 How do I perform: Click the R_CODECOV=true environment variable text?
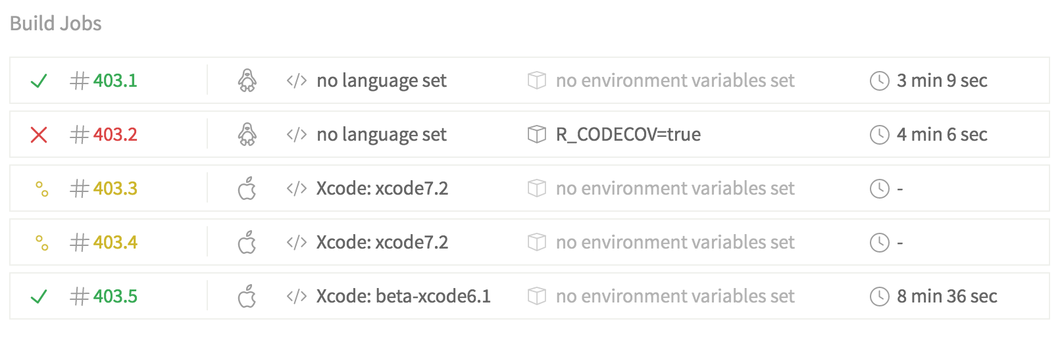(x=628, y=135)
